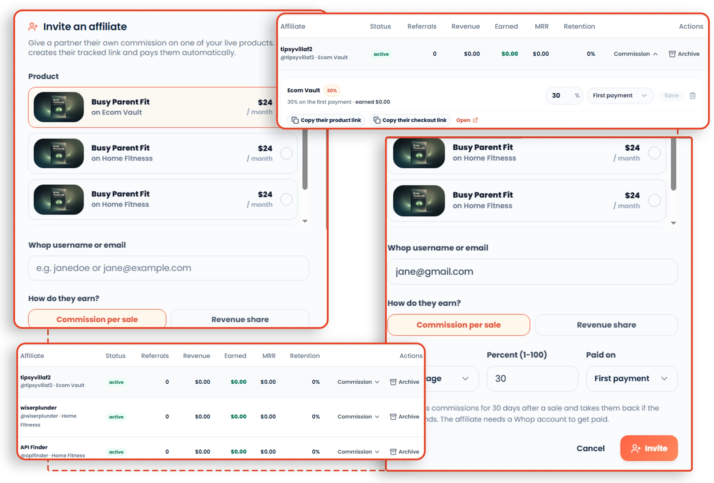Click the field containing jane@gmail.com
714x483 pixels.
pos(533,272)
